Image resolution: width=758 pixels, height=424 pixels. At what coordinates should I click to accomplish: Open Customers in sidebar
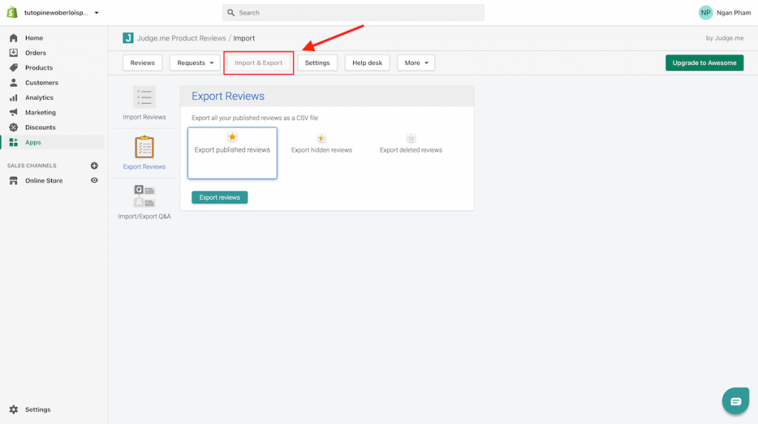pyautogui.click(x=41, y=83)
